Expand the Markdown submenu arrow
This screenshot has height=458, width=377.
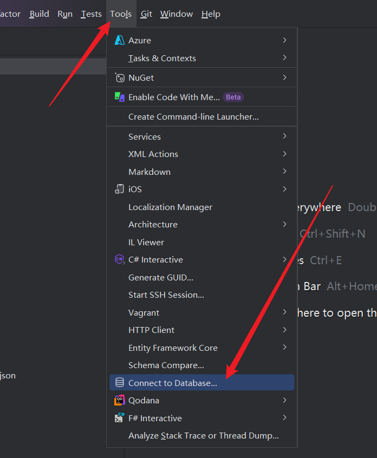(285, 171)
